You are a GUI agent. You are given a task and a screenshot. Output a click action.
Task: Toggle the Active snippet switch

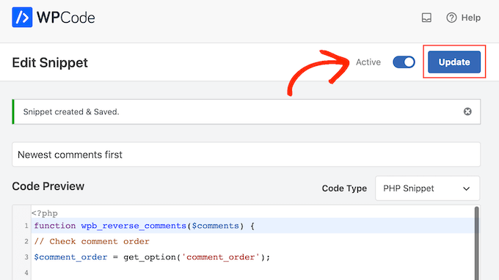(x=404, y=62)
